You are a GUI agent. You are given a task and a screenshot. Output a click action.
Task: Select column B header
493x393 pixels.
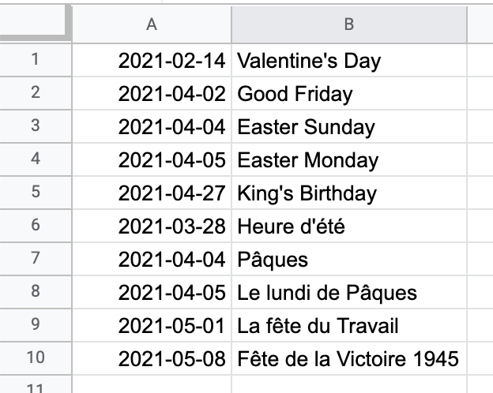tap(349, 24)
